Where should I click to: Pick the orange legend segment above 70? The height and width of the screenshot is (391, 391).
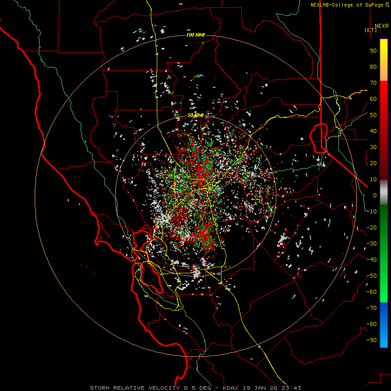(x=384, y=73)
